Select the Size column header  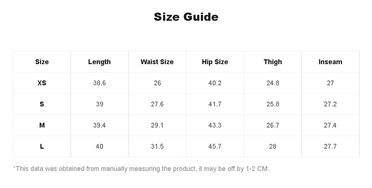(x=42, y=62)
